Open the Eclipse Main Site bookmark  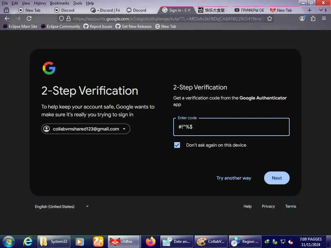coord(20,26)
